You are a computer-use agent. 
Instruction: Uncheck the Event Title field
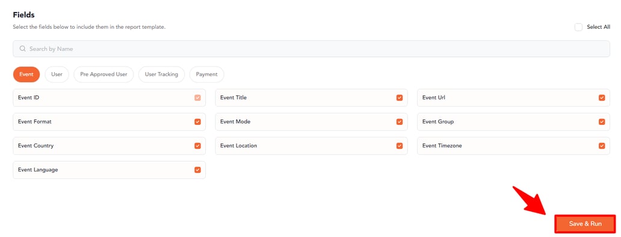click(x=399, y=98)
